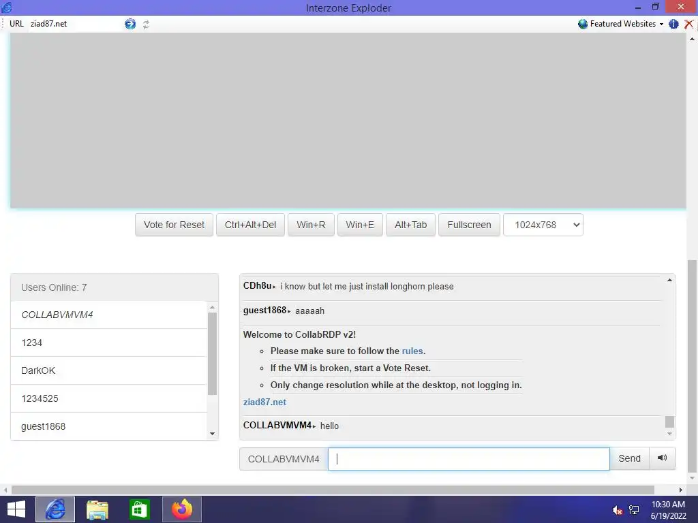Open the Windows Store taskbar icon

click(139, 509)
